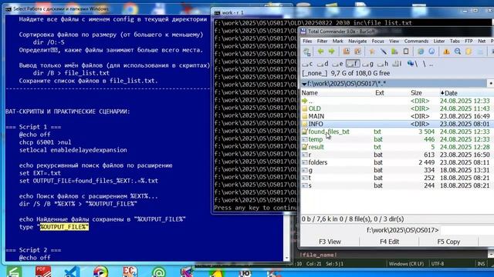Click the F3 View button
Screen dimensions: 494x277
pyautogui.click(x=330, y=242)
